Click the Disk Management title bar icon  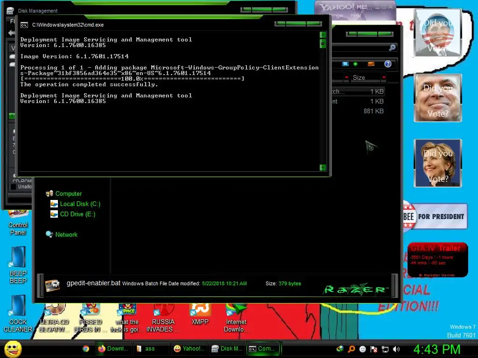click(10, 11)
